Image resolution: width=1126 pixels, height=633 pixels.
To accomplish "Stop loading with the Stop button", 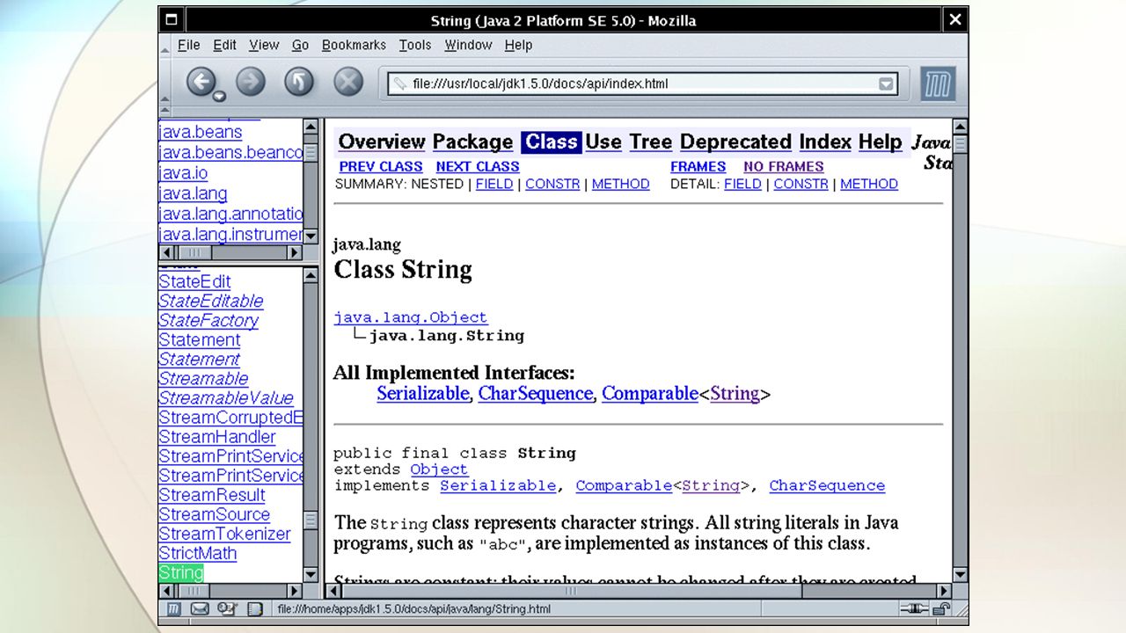I will tap(348, 83).
